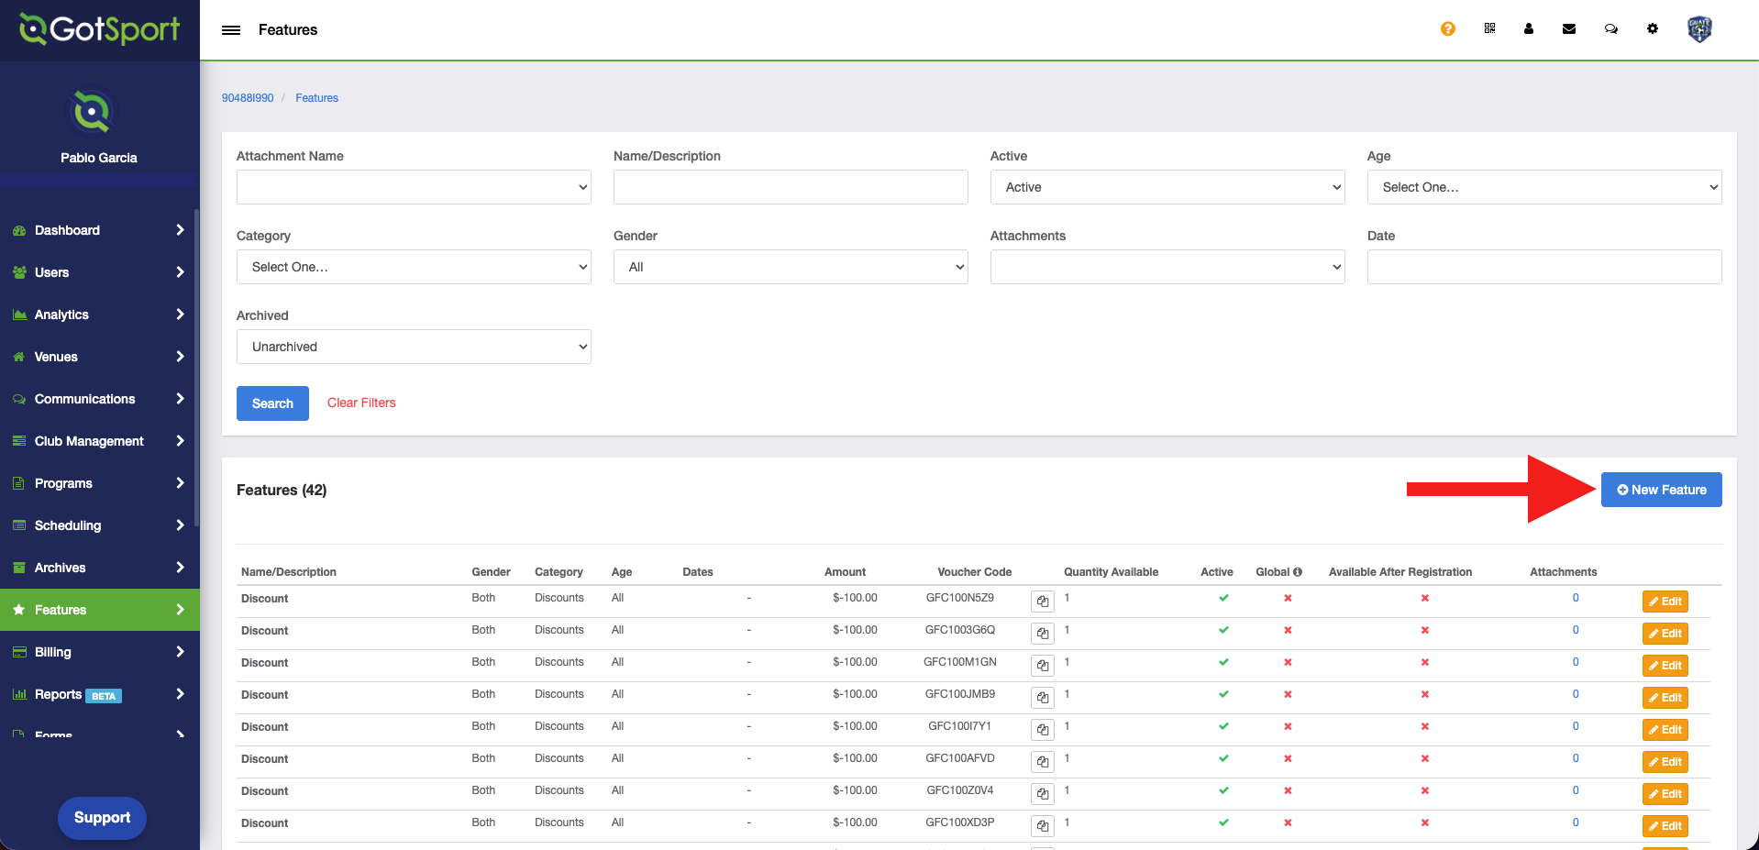This screenshot has width=1759, height=850.
Task: Open the Category filter dropdown
Action: tap(414, 267)
